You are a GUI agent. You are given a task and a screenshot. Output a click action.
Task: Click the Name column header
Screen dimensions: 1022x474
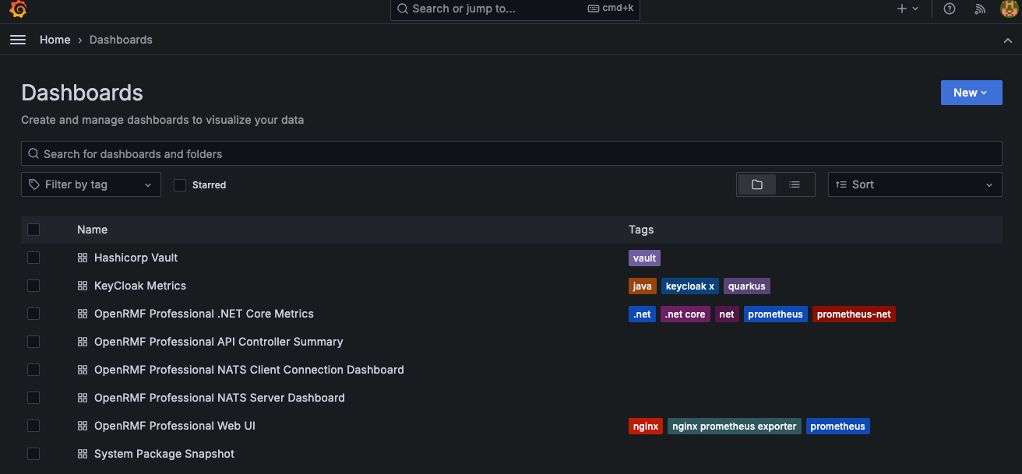click(x=92, y=230)
